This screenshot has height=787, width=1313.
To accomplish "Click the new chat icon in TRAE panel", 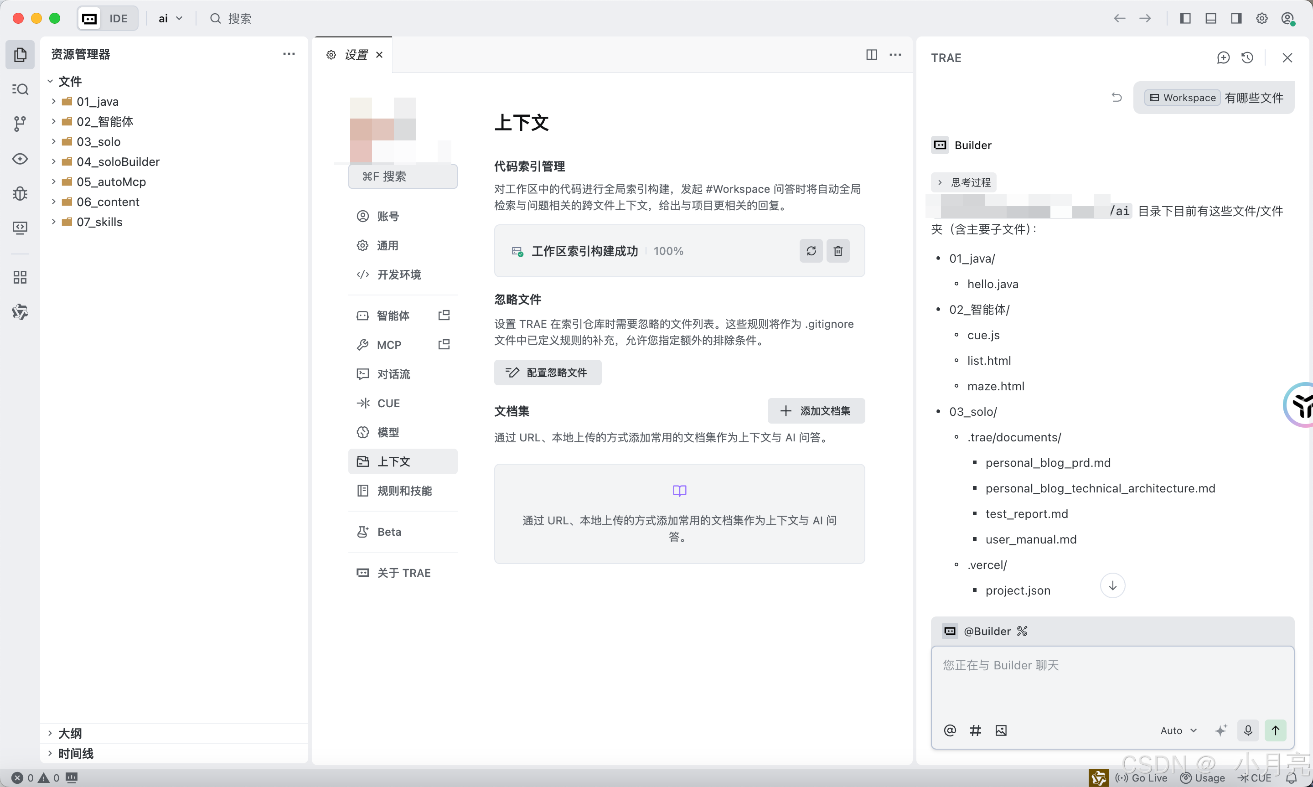I will (x=1223, y=57).
